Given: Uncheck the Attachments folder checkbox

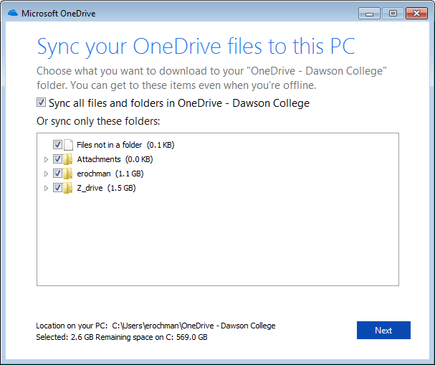Looking at the screenshot, I should tap(57, 159).
